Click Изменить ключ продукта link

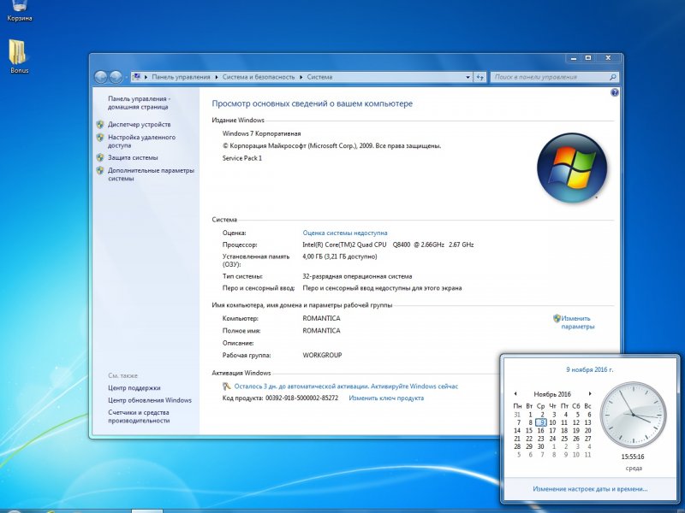(386, 398)
